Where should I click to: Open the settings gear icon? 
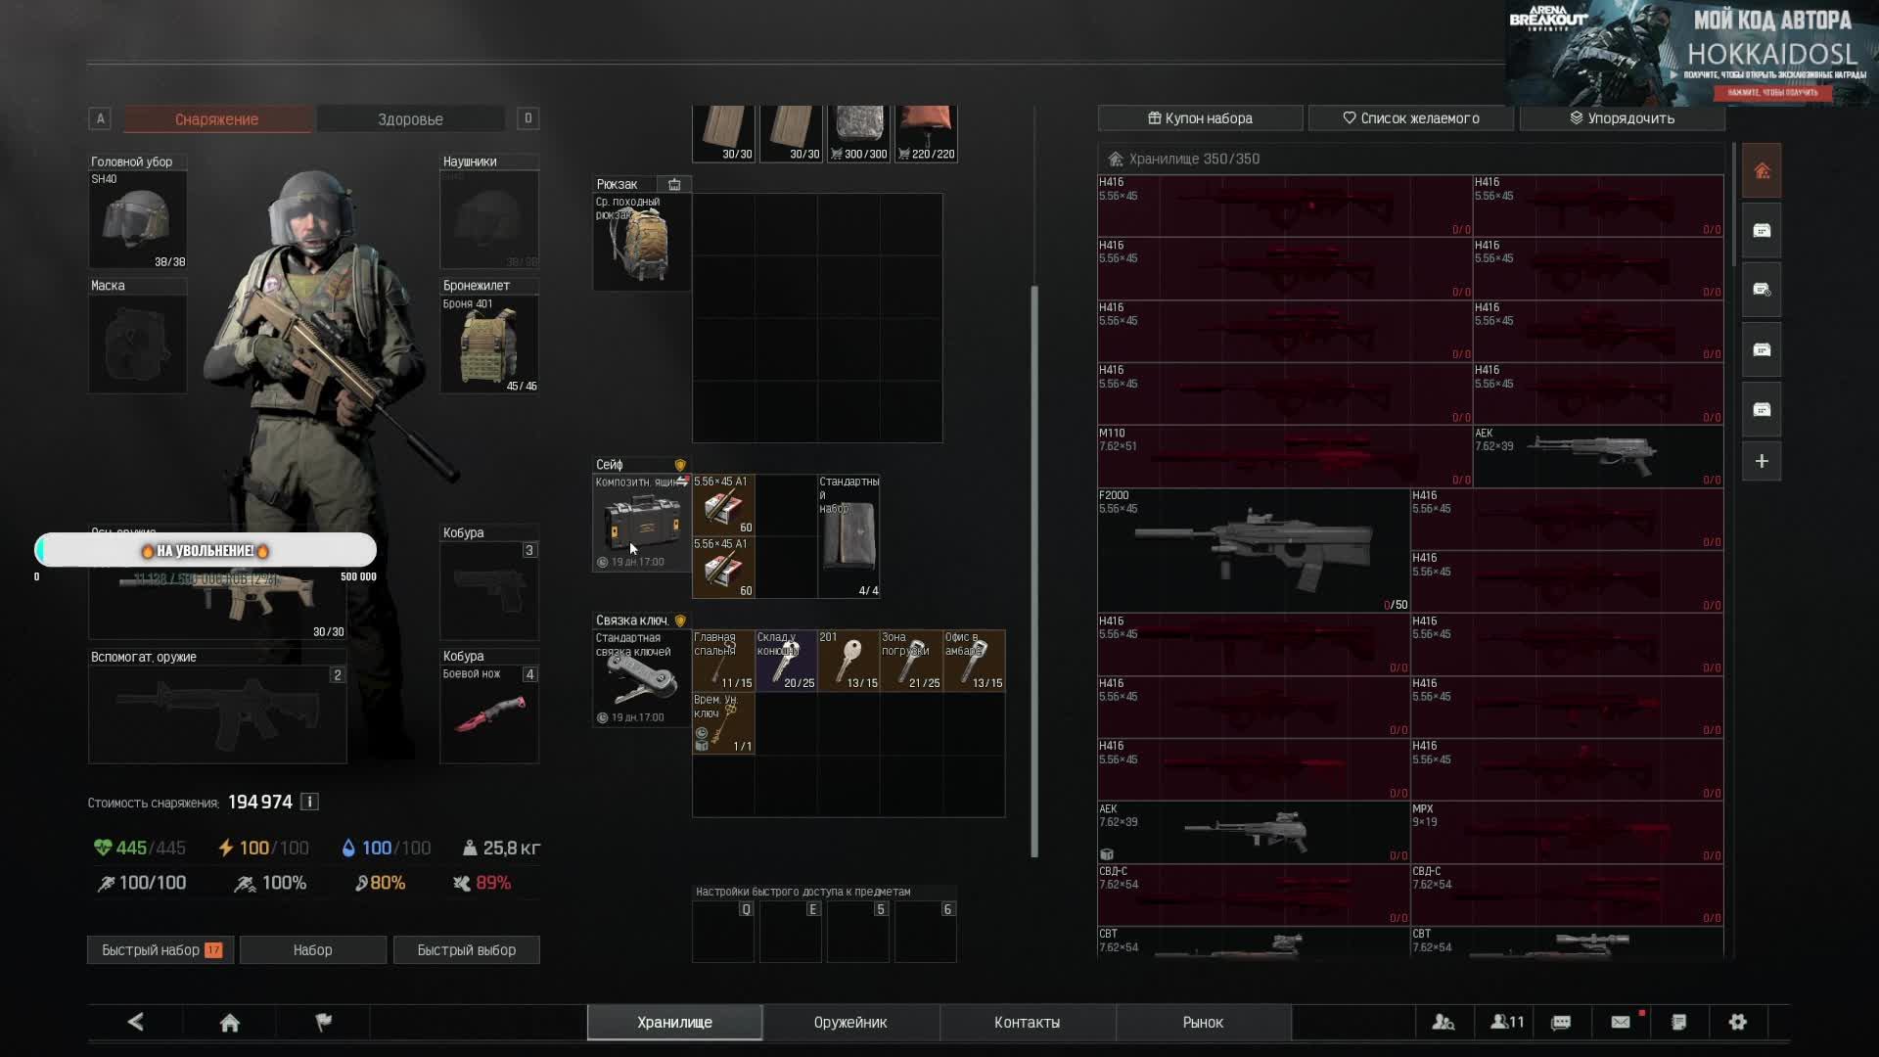tap(1738, 1023)
